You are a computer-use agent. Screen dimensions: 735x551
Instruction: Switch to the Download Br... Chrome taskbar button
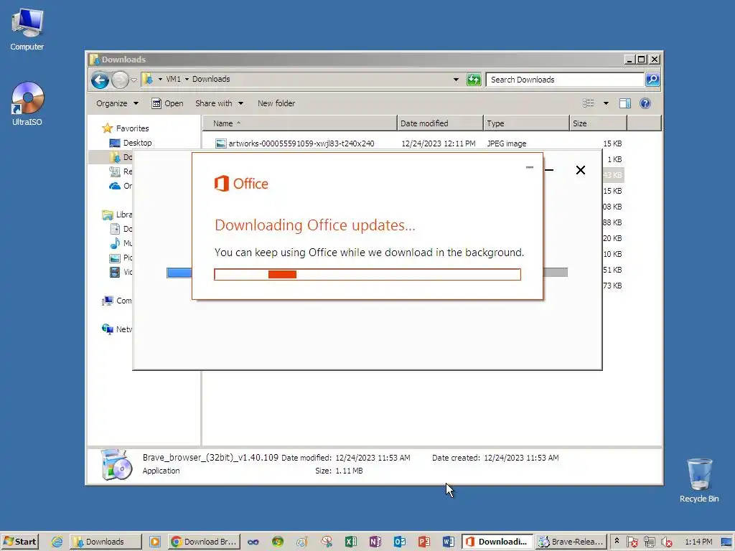coord(204,542)
